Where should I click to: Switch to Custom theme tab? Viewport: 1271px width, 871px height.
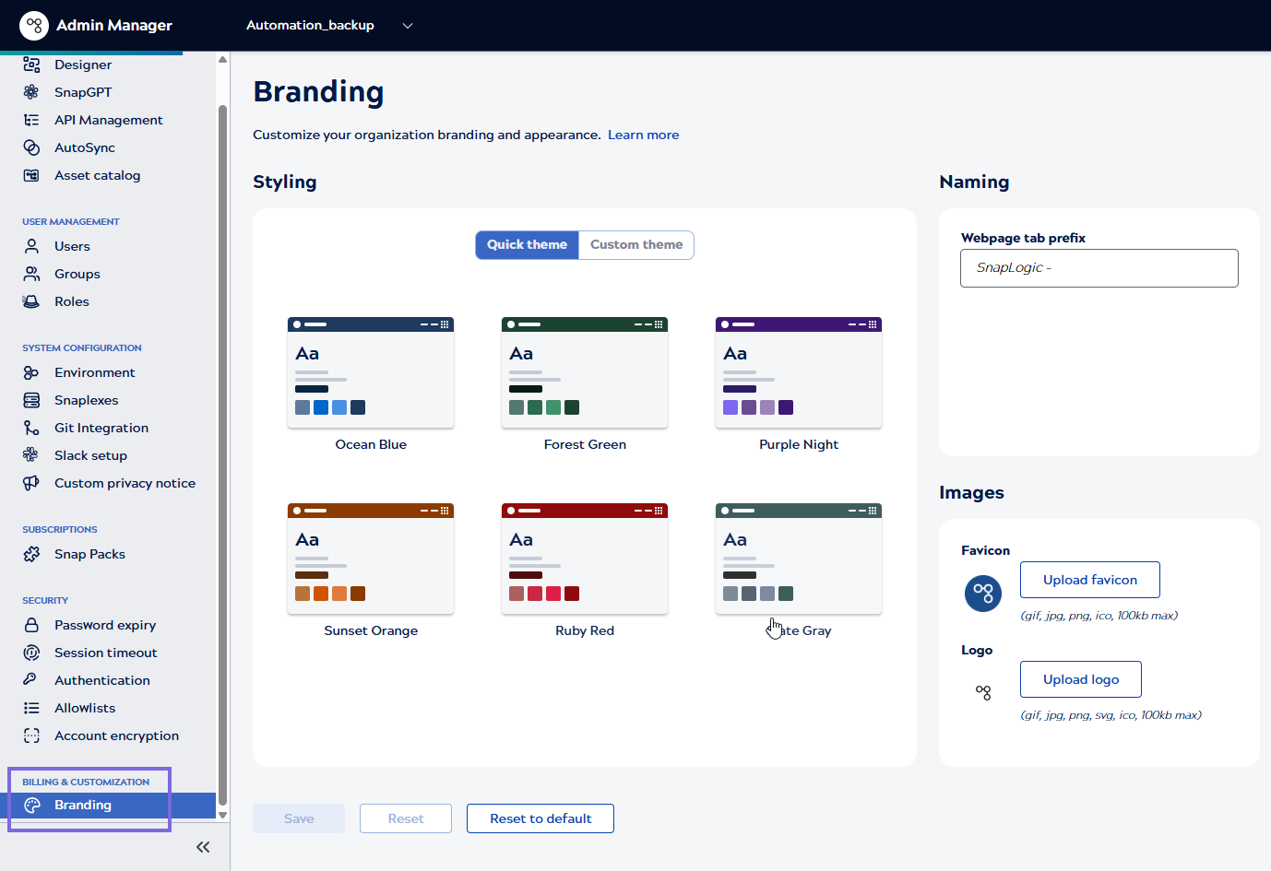[636, 245]
